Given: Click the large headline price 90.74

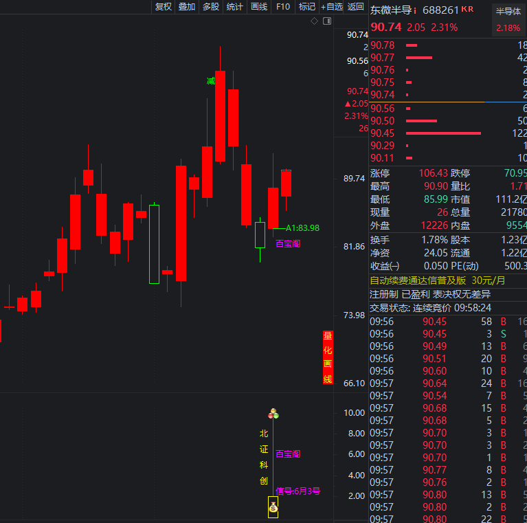Looking at the screenshot, I should coord(386,27).
